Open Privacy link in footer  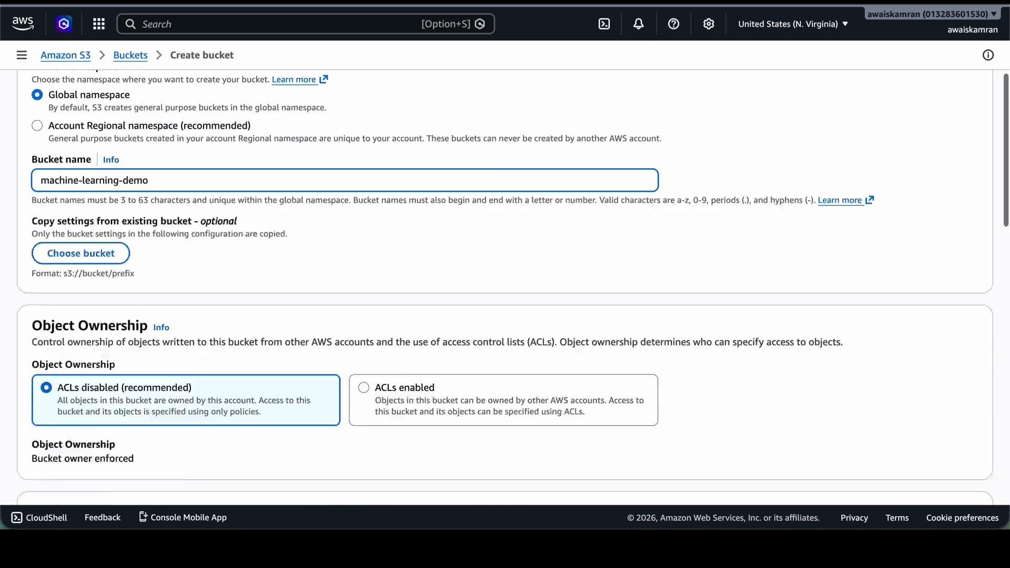click(854, 518)
